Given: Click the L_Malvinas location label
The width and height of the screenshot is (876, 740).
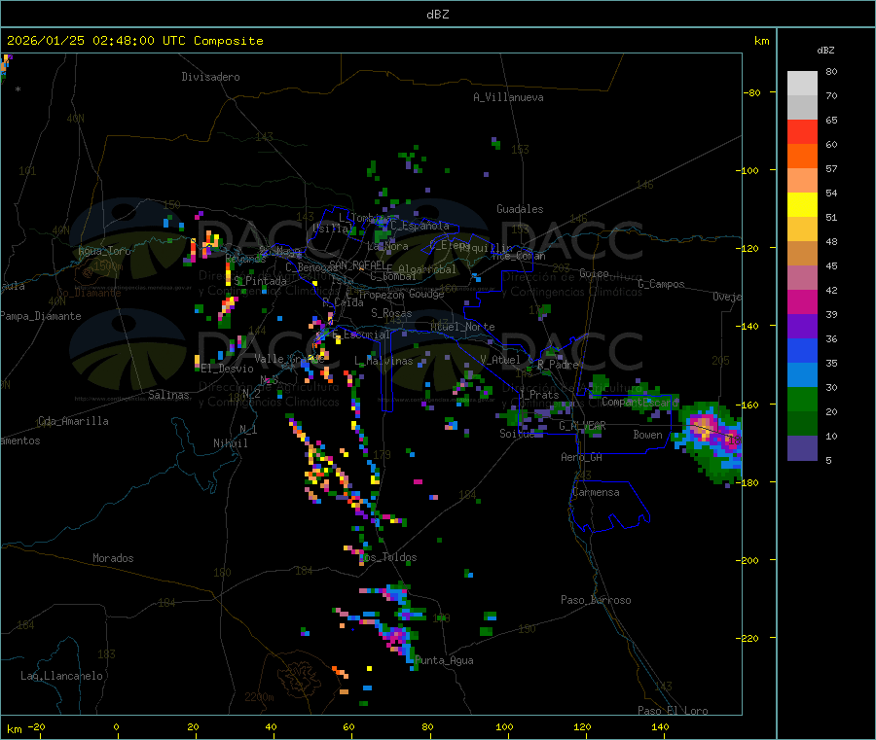Looking at the screenshot, I should [383, 361].
